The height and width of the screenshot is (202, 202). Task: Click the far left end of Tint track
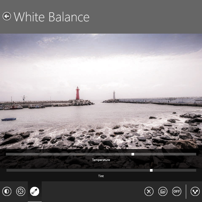(x=8, y=170)
